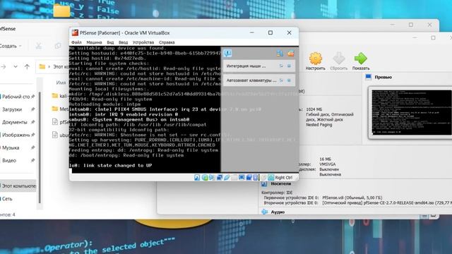Open the Машина menu
Screen dimensions: 452x254
coord(94,42)
